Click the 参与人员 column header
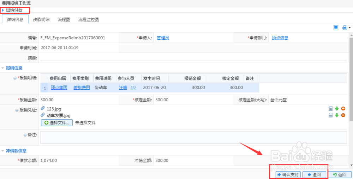Screen dimensions: 353x179 pos(128,78)
